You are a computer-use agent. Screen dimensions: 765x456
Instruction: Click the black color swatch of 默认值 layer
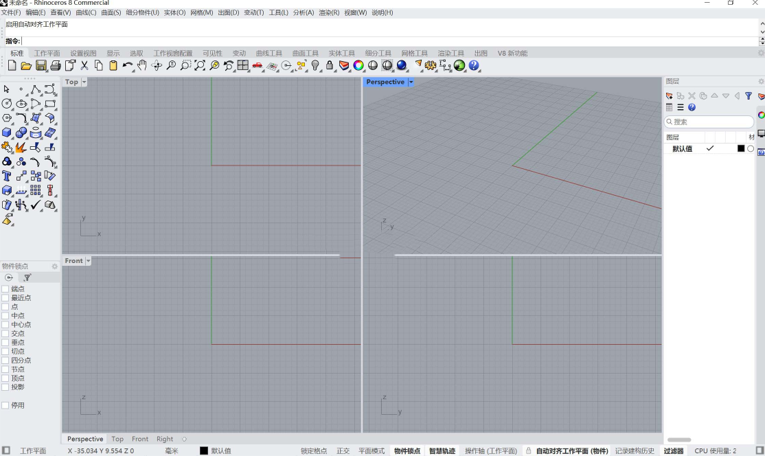(x=741, y=149)
